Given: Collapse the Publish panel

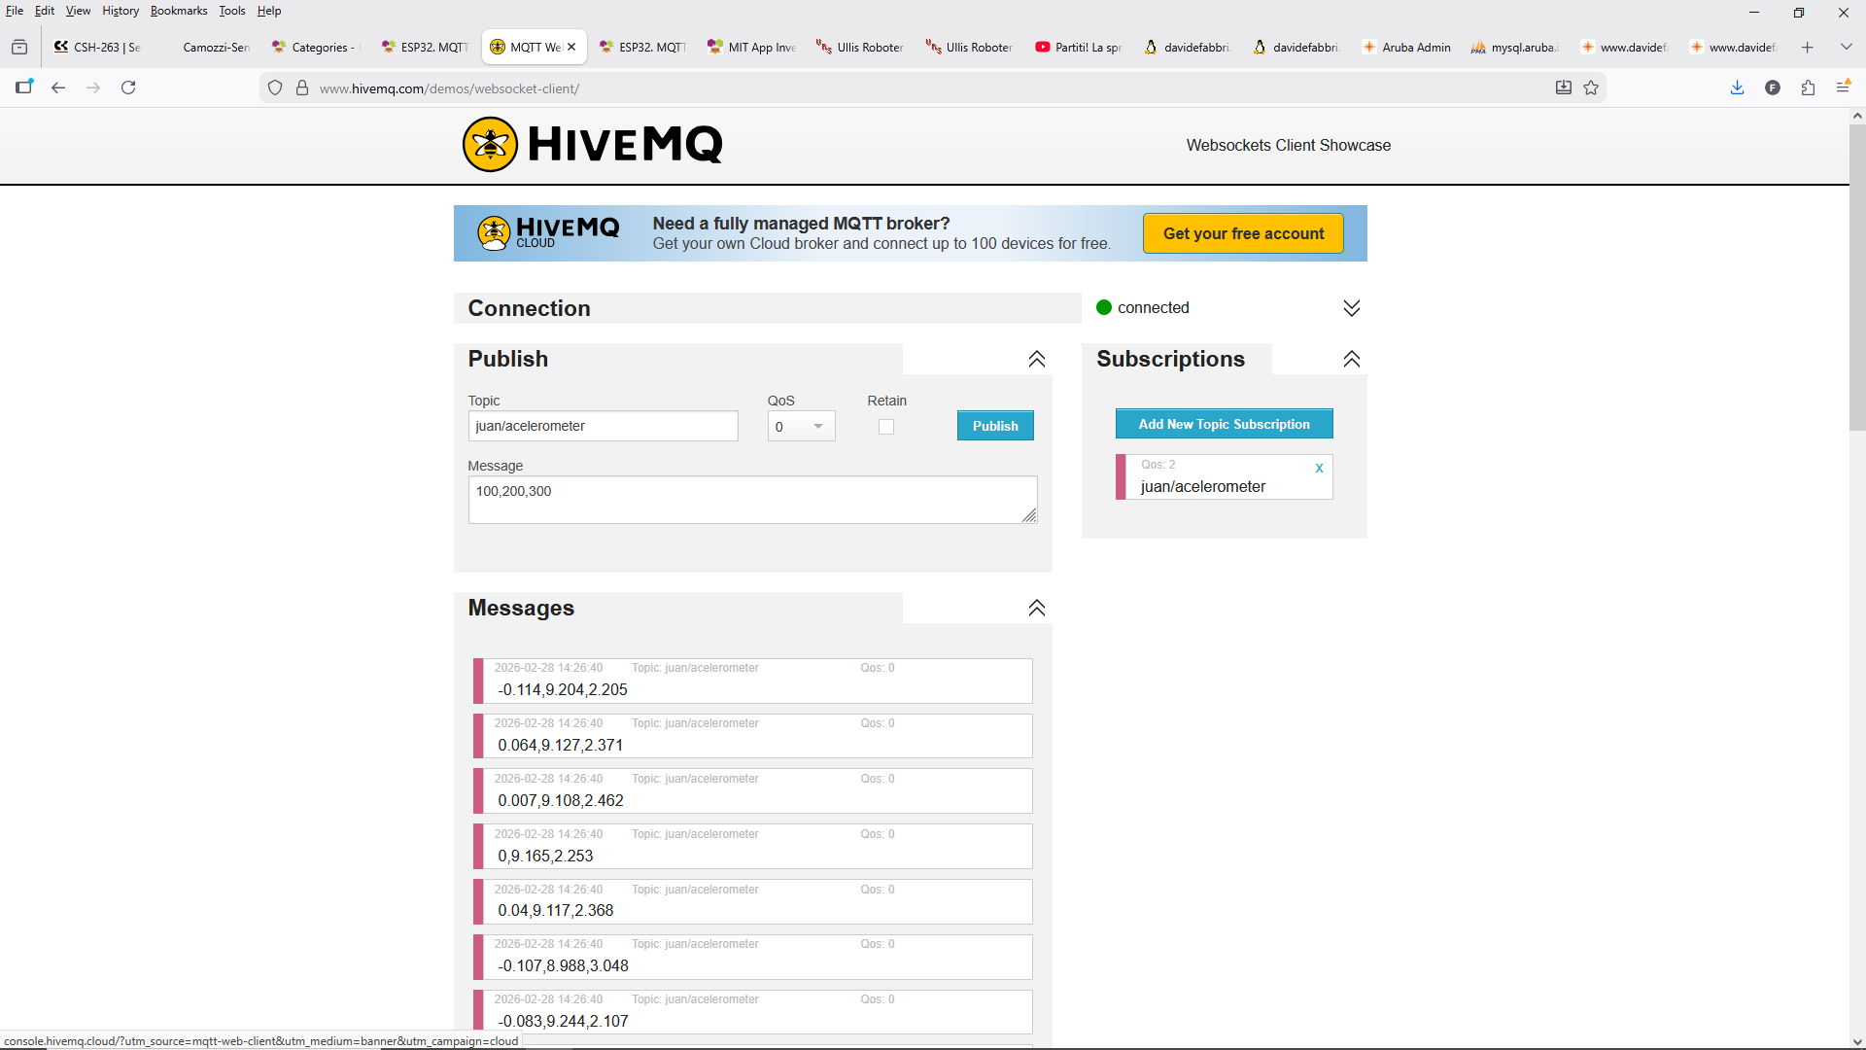Looking at the screenshot, I should (1037, 359).
